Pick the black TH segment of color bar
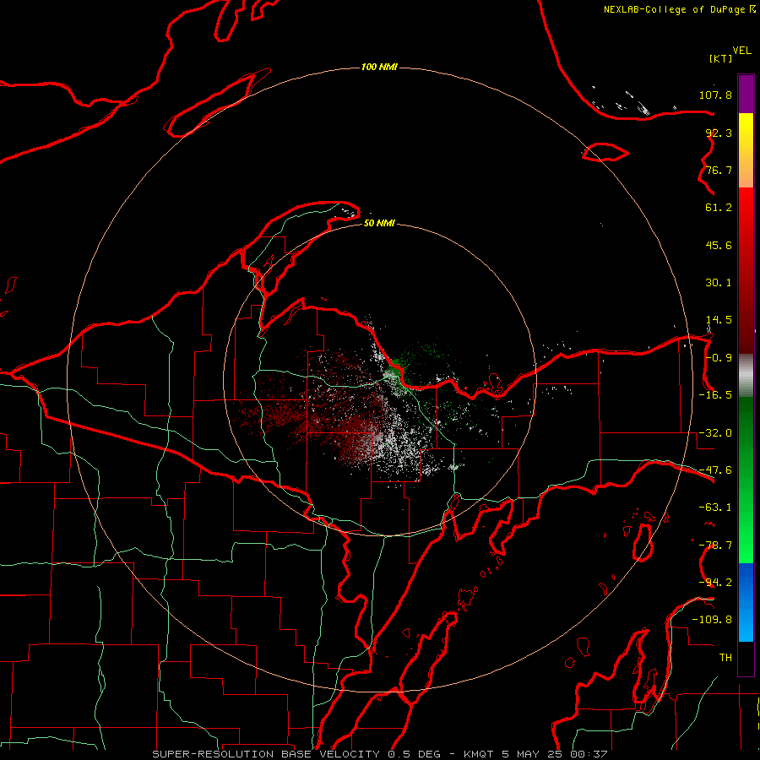The width and height of the screenshot is (760, 760). 746,658
